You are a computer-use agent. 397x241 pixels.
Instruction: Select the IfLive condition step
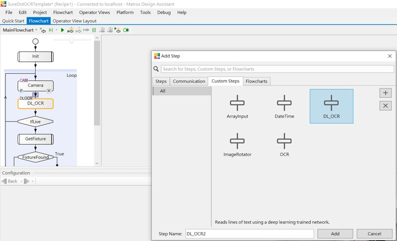click(35, 121)
